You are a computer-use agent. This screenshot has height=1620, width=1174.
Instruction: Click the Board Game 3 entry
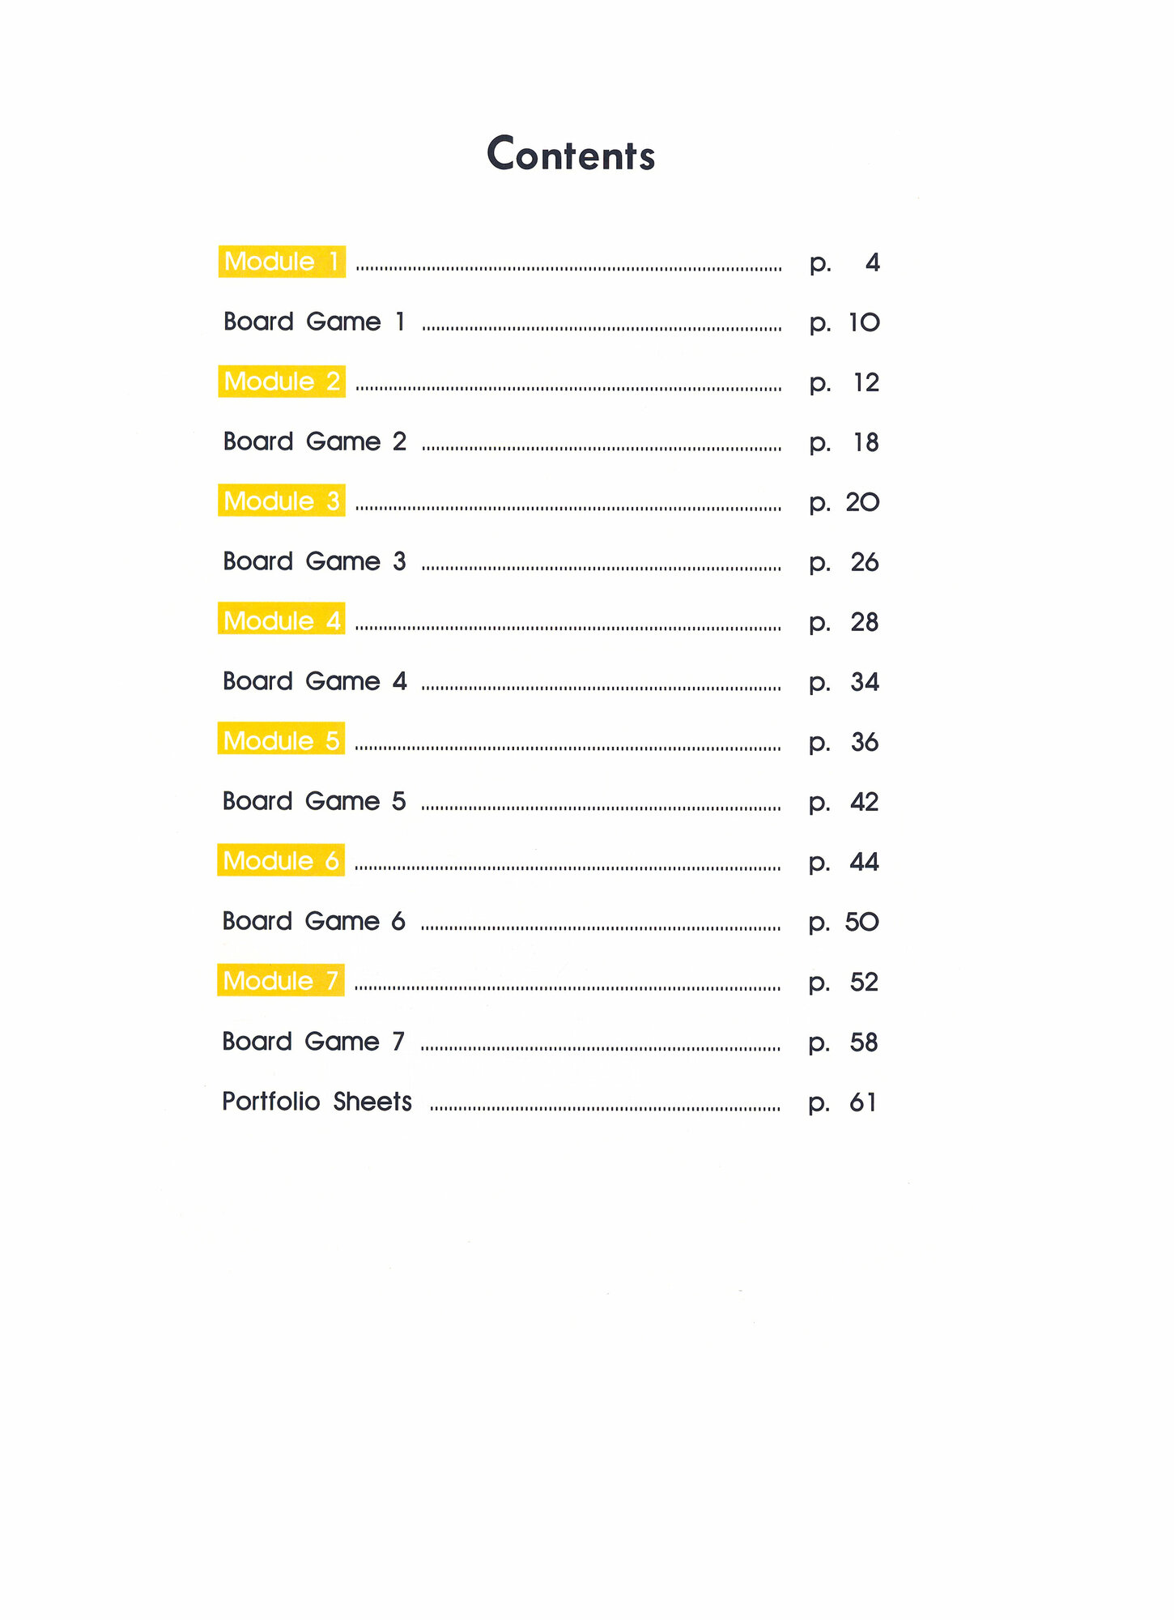point(314,561)
